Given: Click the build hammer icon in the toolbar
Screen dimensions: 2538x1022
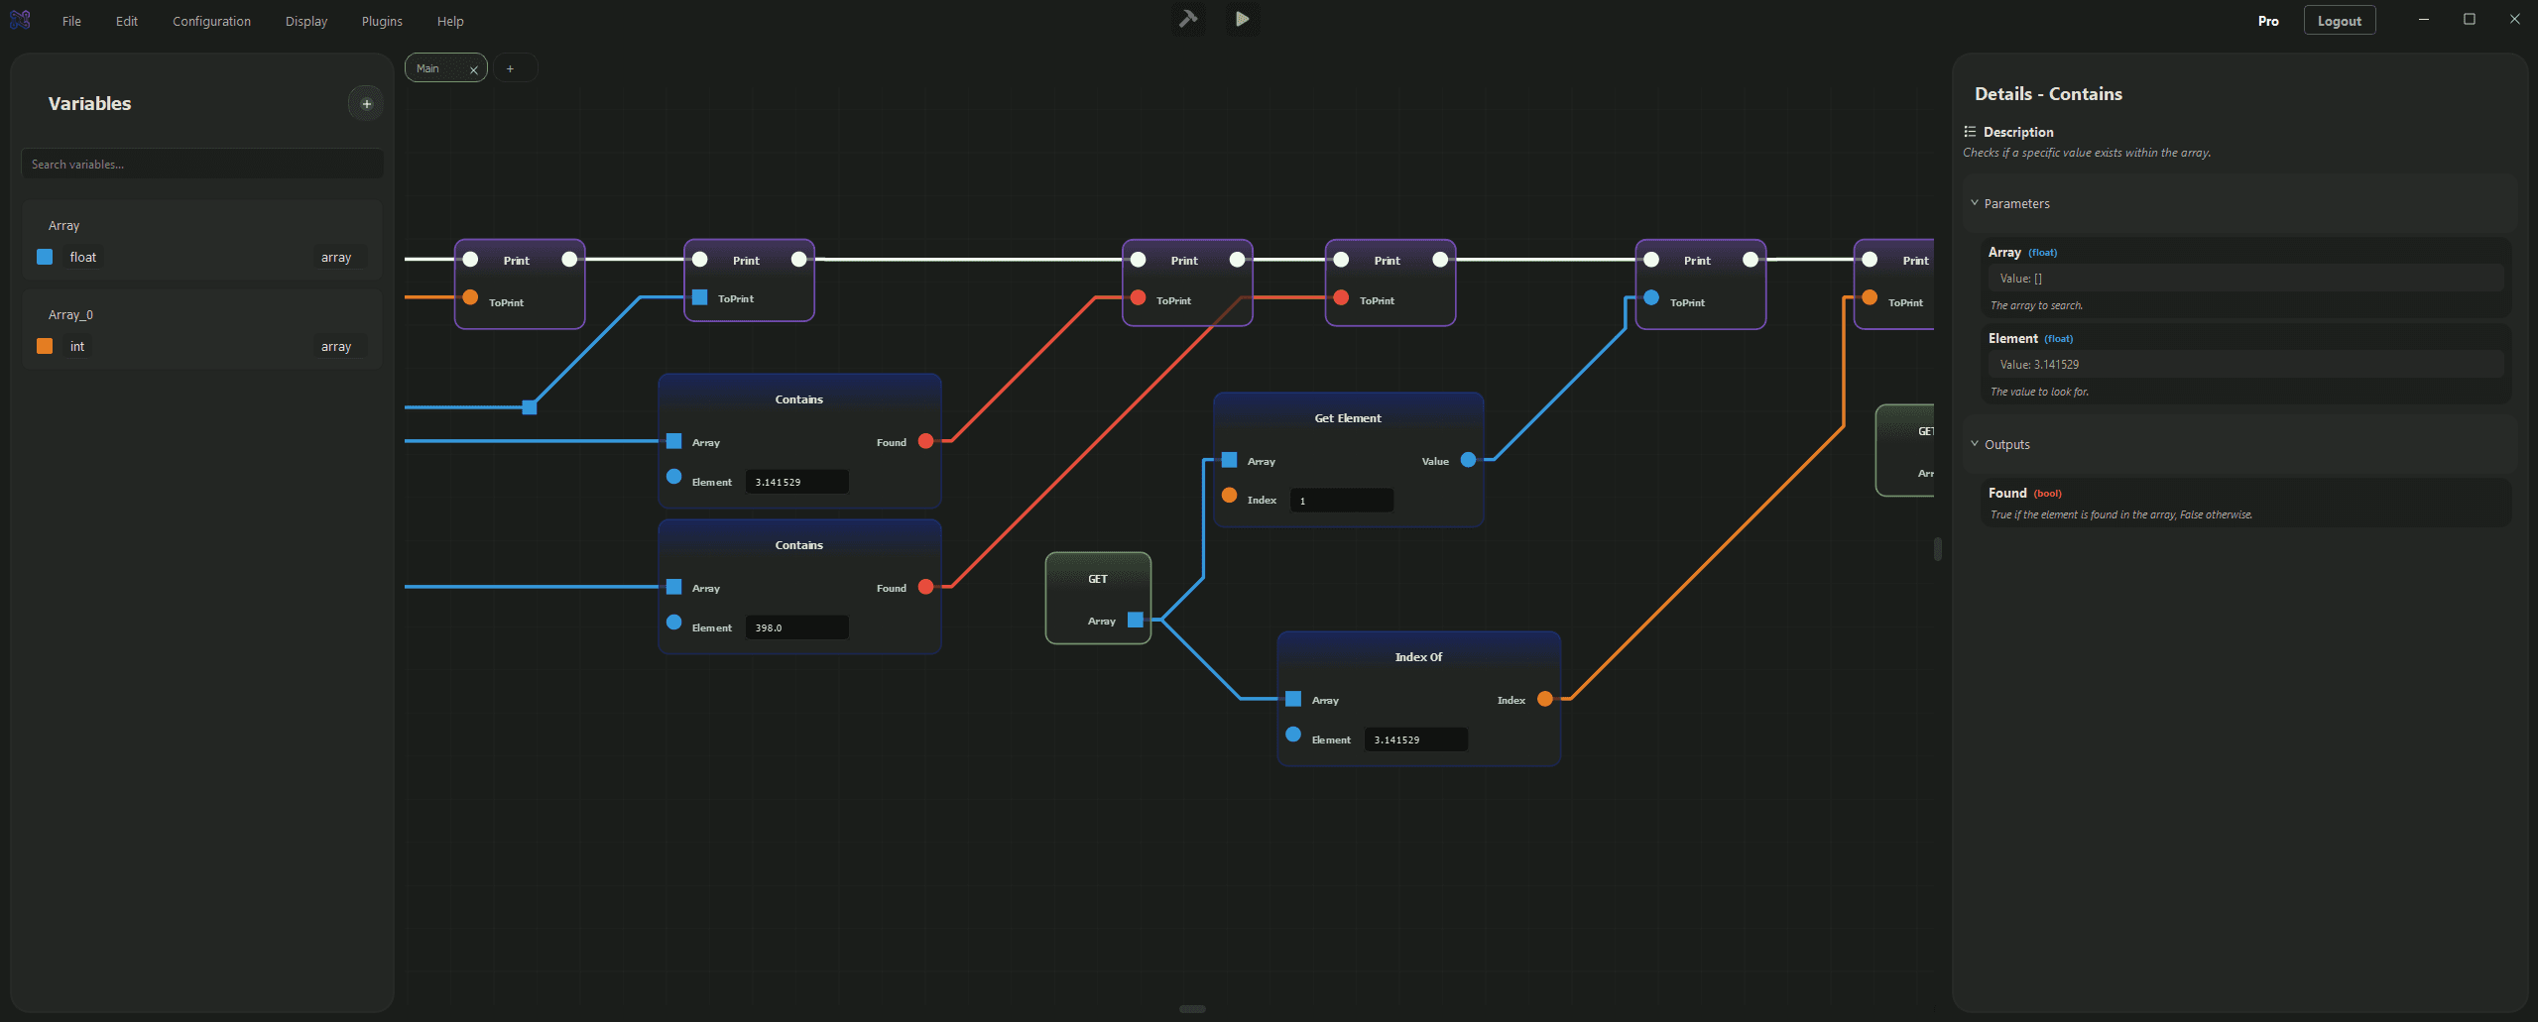Looking at the screenshot, I should pyautogui.click(x=1187, y=19).
